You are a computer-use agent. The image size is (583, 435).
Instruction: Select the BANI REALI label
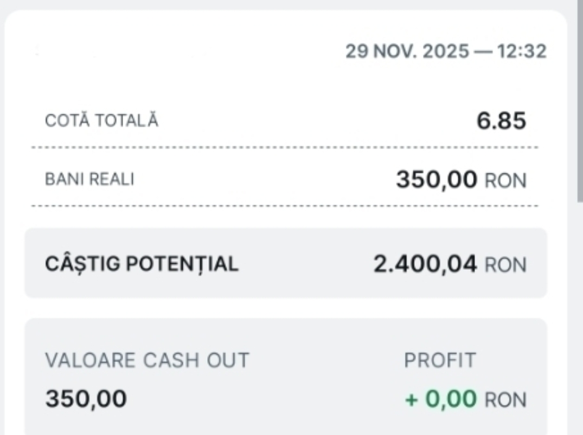tap(89, 180)
